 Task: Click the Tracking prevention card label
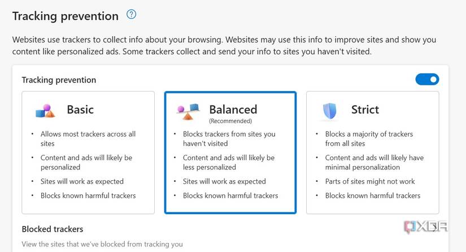[59, 80]
